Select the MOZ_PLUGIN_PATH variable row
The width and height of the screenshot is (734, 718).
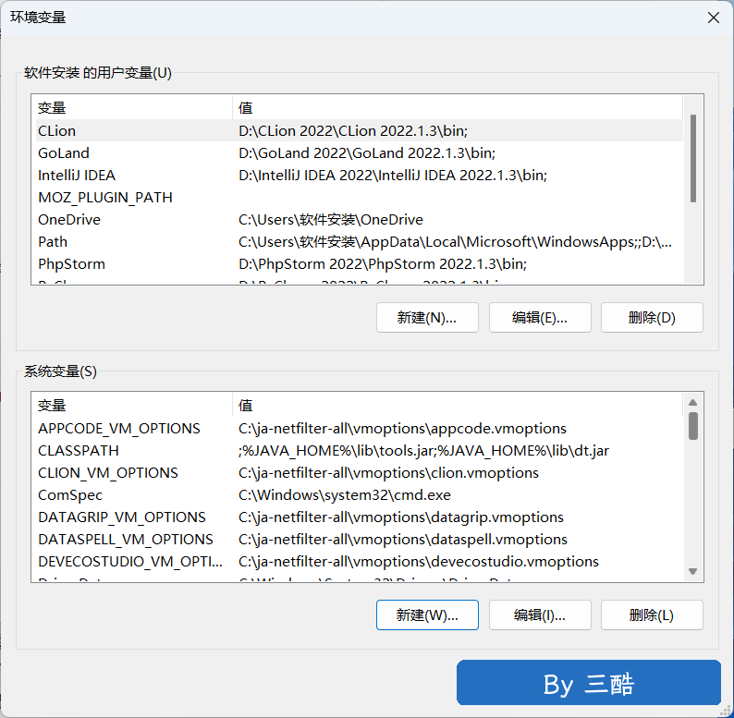(x=359, y=198)
